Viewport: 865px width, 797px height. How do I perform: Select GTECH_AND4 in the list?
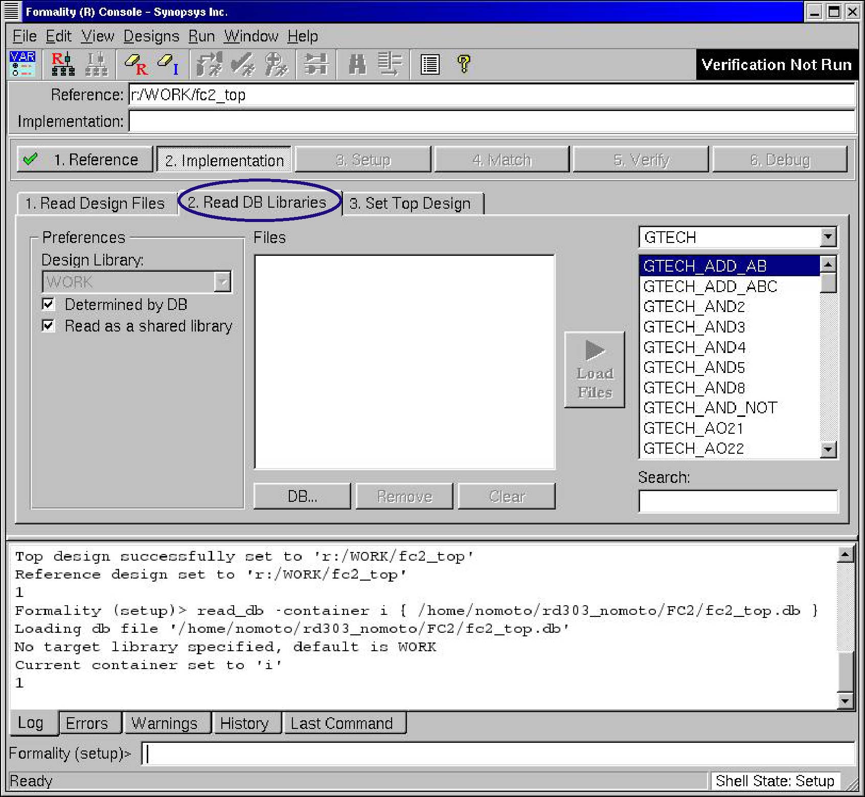(730, 347)
